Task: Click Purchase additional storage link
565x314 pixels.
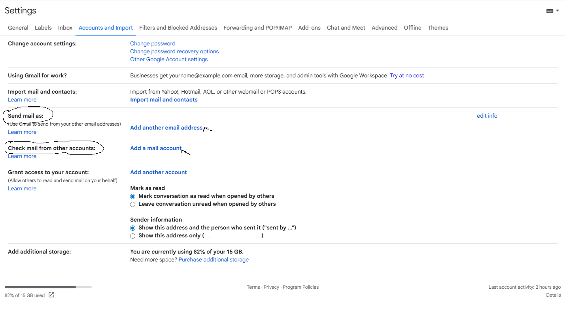Action: coord(214,259)
